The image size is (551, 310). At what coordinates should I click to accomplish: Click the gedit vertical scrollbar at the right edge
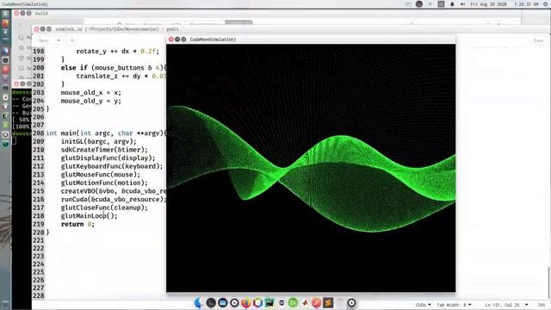click(549, 283)
